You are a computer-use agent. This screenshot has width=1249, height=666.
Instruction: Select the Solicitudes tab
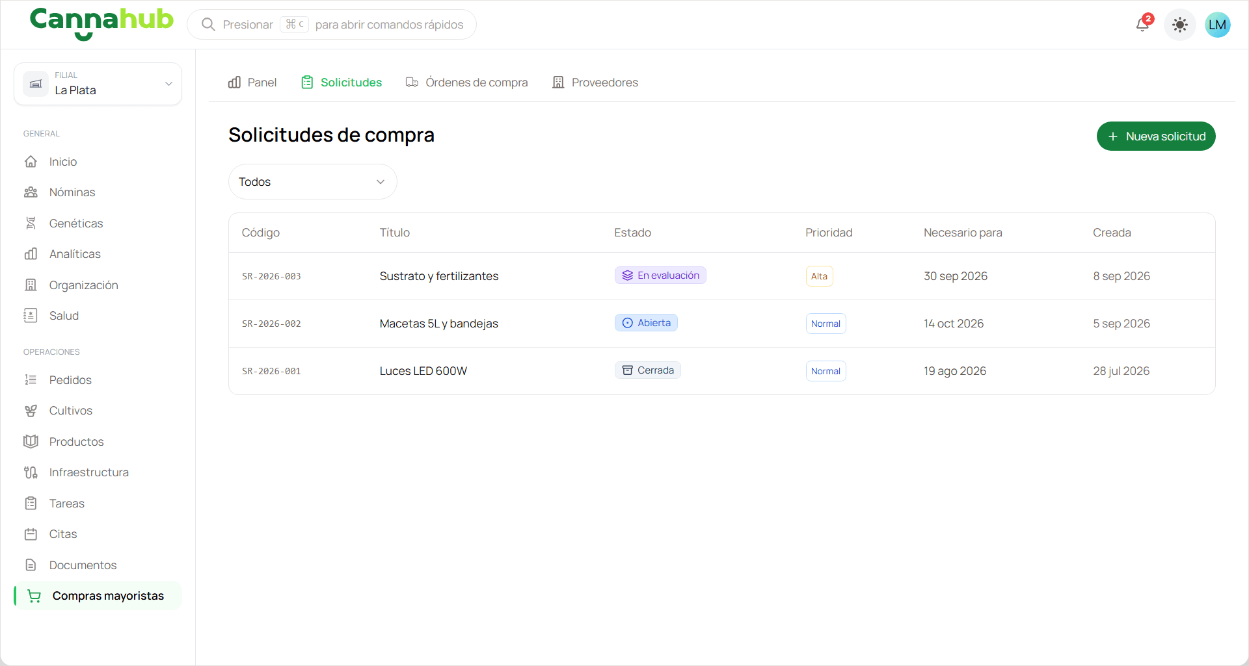[342, 83]
